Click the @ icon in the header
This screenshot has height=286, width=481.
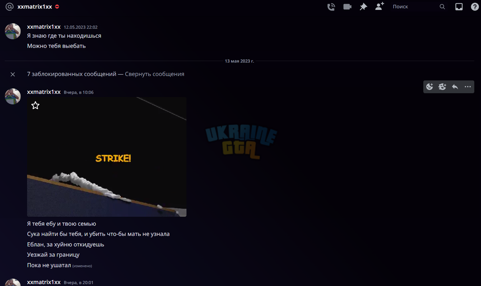click(10, 7)
